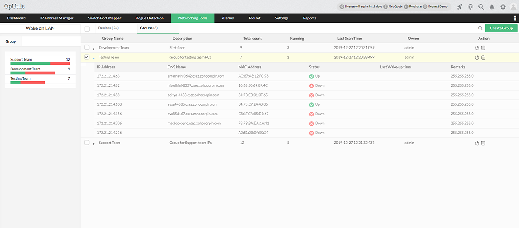Delete the Support Team group
This screenshot has height=228, width=519.
[483, 143]
